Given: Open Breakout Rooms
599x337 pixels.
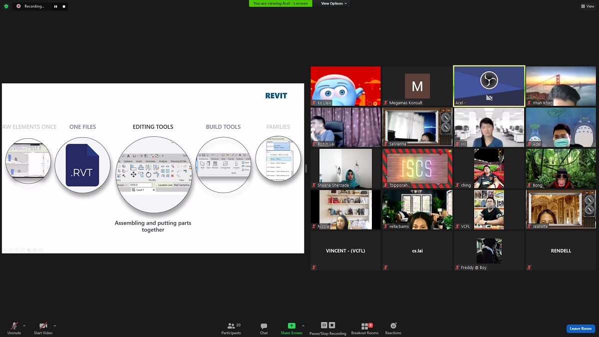Looking at the screenshot, I should [x=365, y=329].
